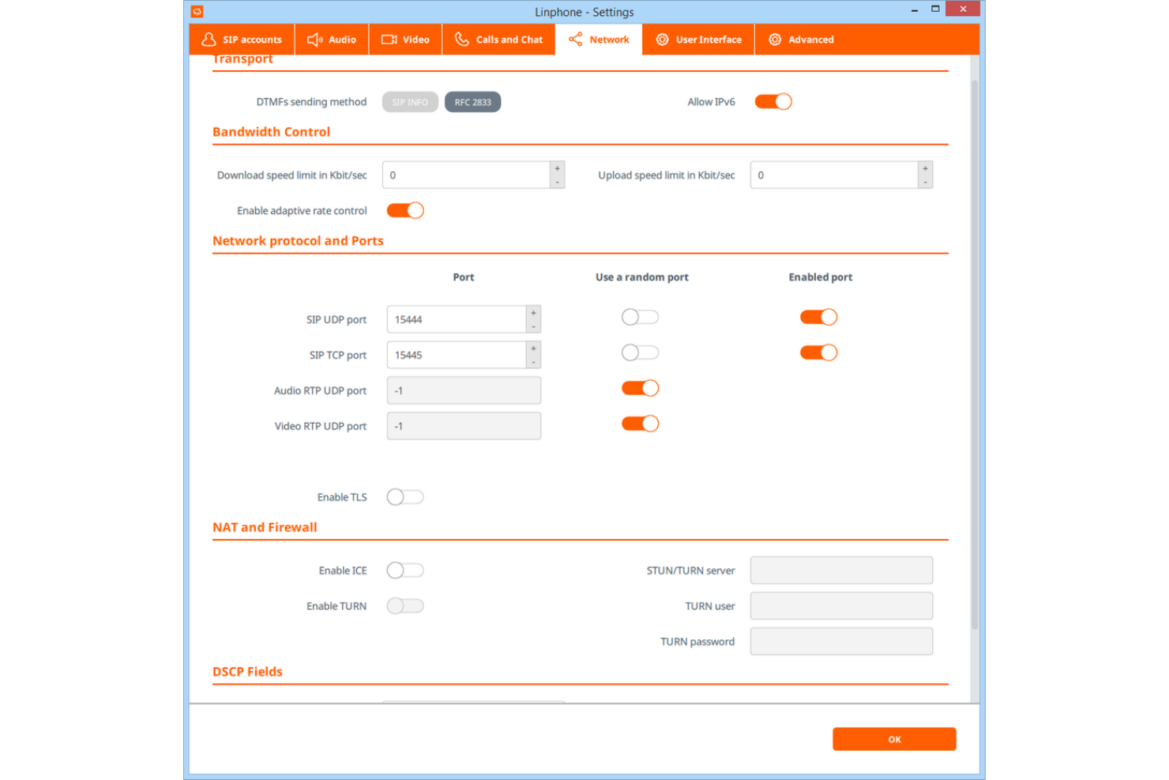Click the Advanced gear icon
This screenshot has width=1169, height=780.
775,40
